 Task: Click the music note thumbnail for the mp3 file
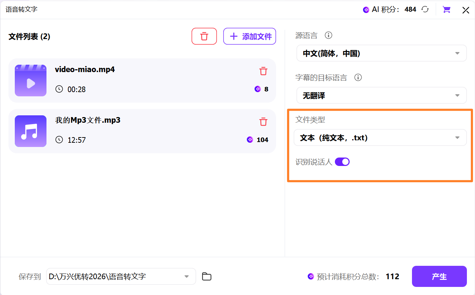(30, 131)
